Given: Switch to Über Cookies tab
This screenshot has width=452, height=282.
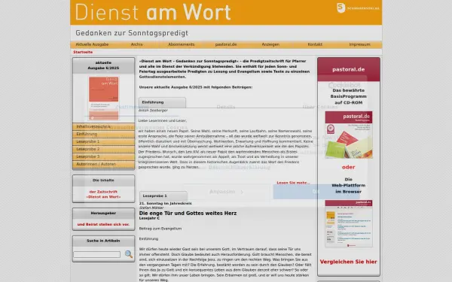Looking at the screenshot, I should 320,107.
